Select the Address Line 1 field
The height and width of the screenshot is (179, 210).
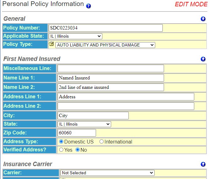point(126,97)
